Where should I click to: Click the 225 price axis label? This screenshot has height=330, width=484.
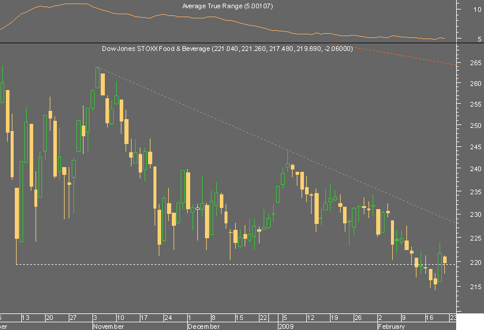[476, 238]
